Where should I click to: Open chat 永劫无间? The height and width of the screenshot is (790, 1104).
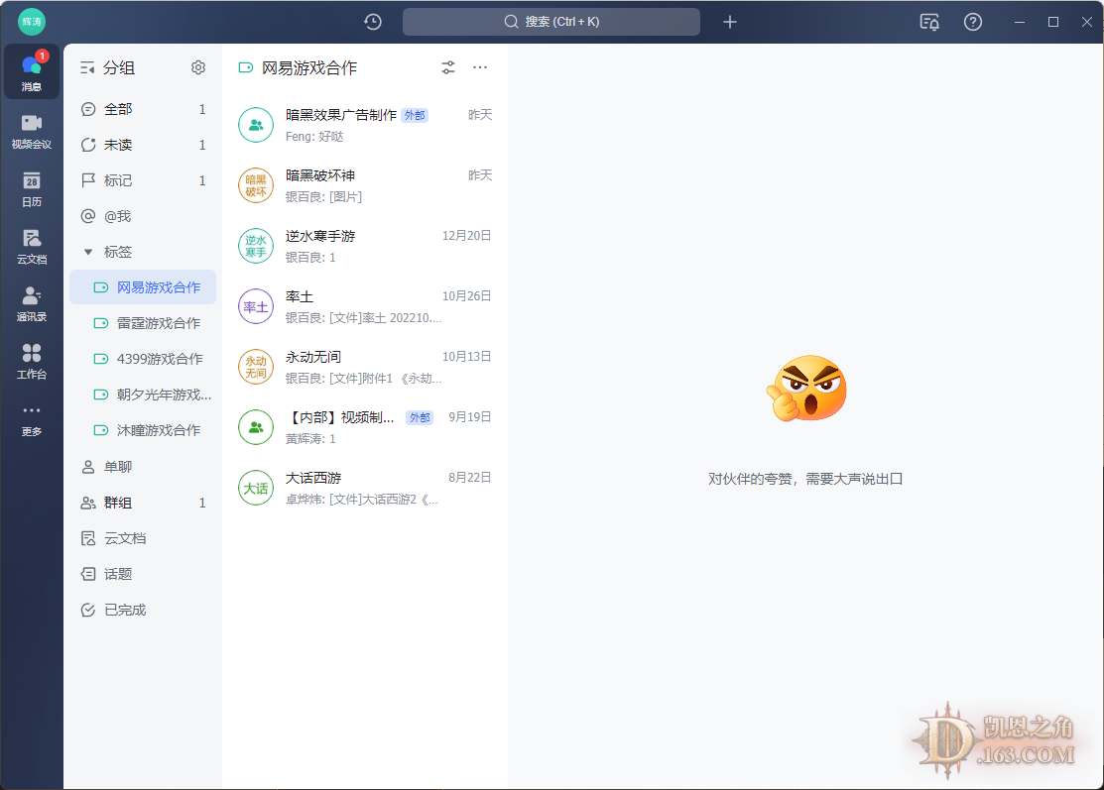click(365, 367)
